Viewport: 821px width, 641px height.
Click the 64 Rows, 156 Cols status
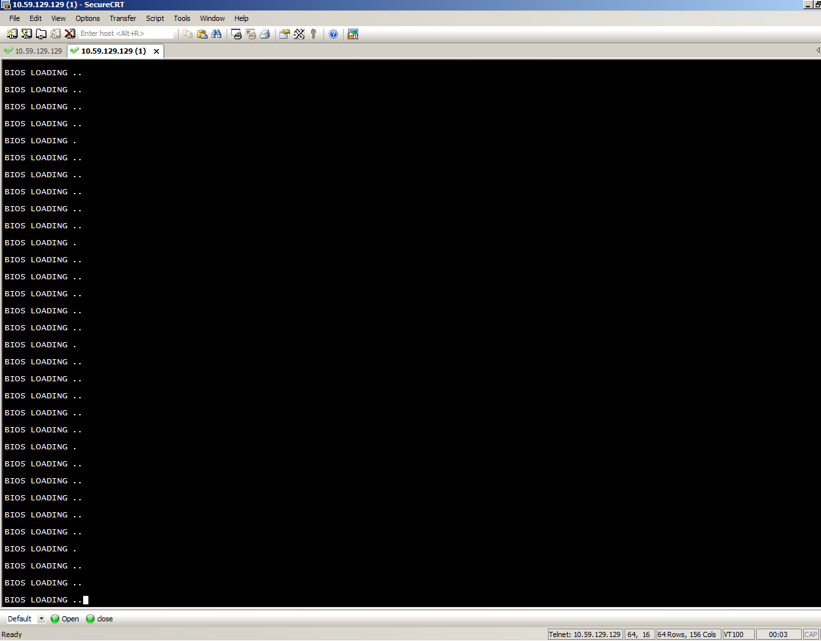[687, 634]
